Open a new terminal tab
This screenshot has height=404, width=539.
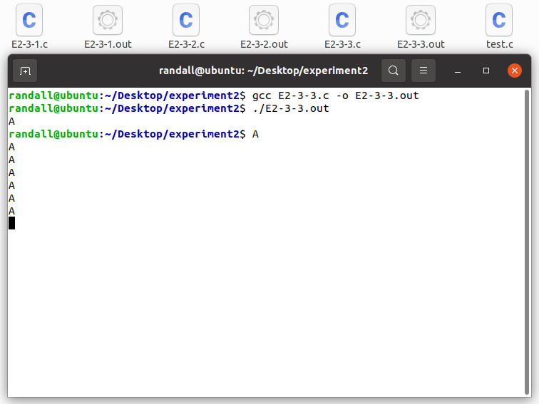(25, 71)
